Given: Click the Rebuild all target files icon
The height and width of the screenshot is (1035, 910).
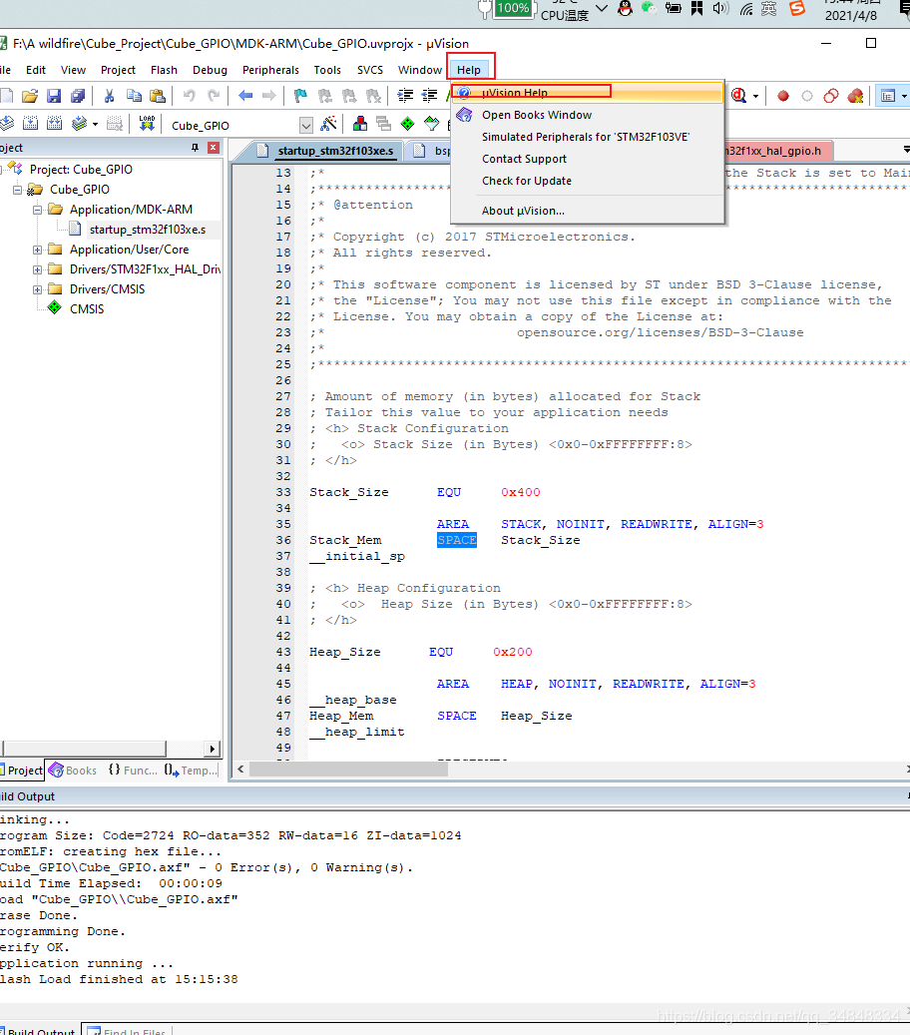Looking at the screenshot, I should 55,124.
